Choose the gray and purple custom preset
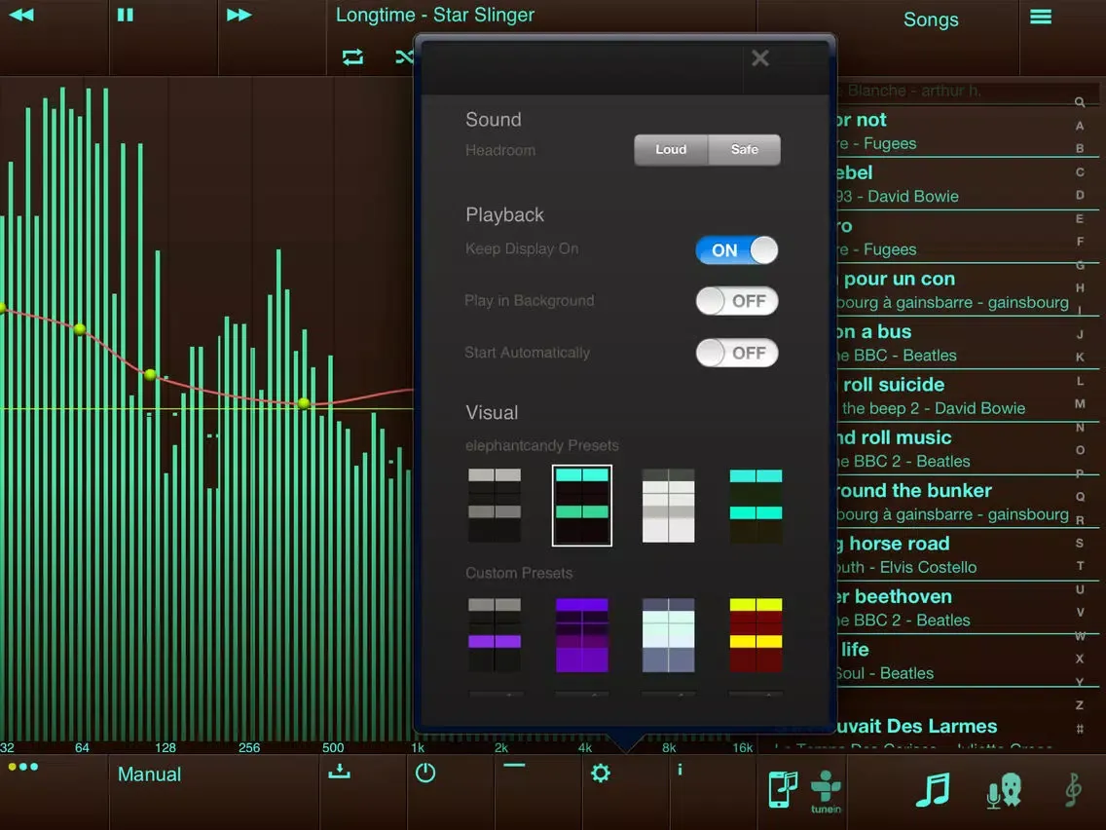Image resolution: width=1106 pixels, height=830 pixels. click(495, 635)
